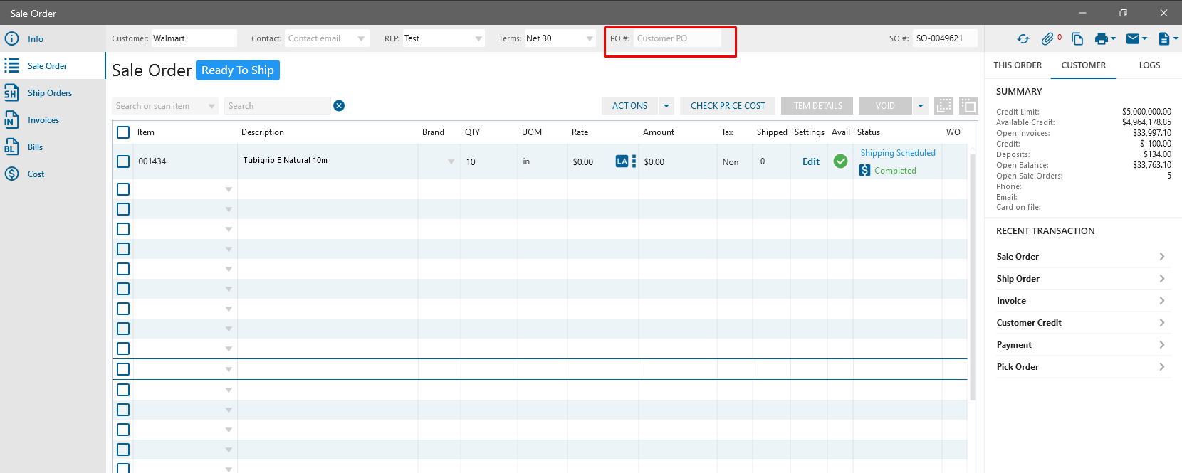The height and width of the screenshot is (473, 1182).
Task: Click the LA badge icon in item row
Action: pyautogui.click(x=622, y=161)
